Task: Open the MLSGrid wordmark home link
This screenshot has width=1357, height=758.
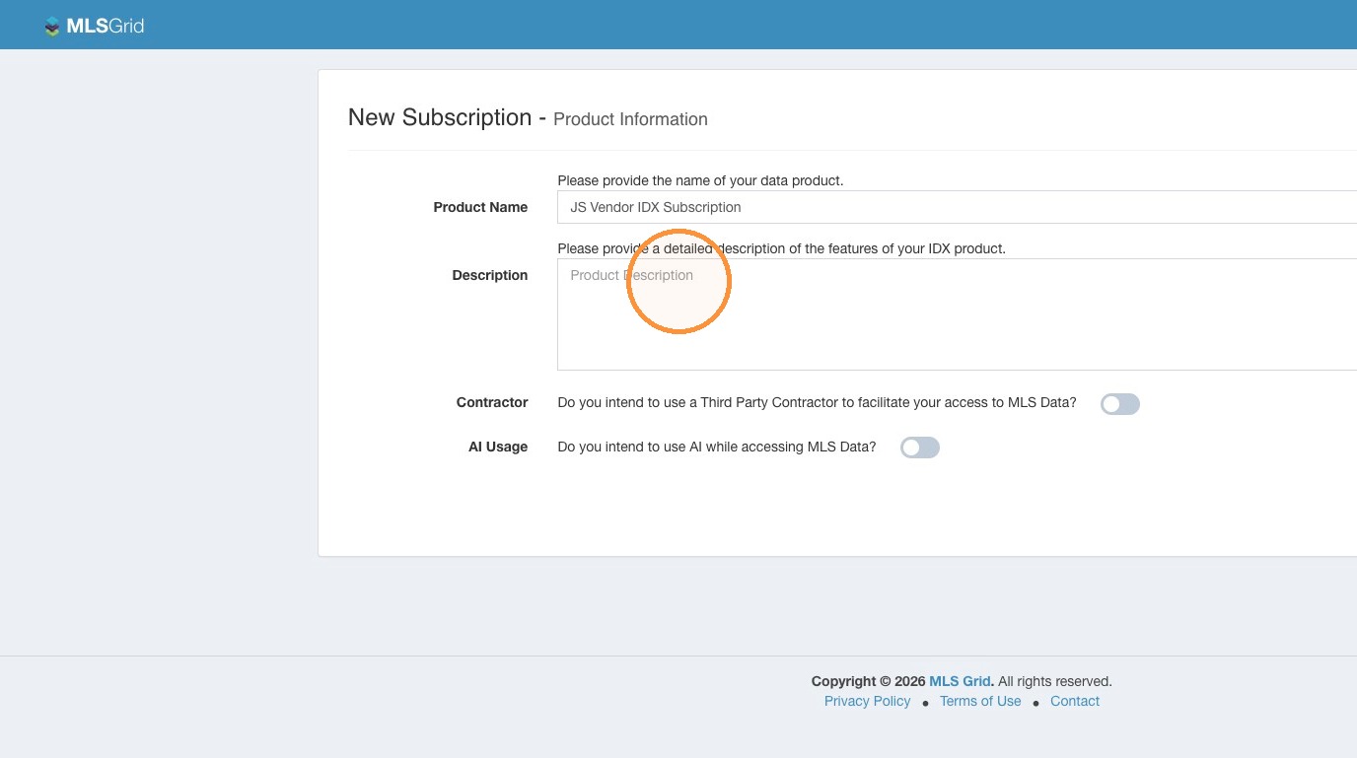Action: tap(105, 27)
